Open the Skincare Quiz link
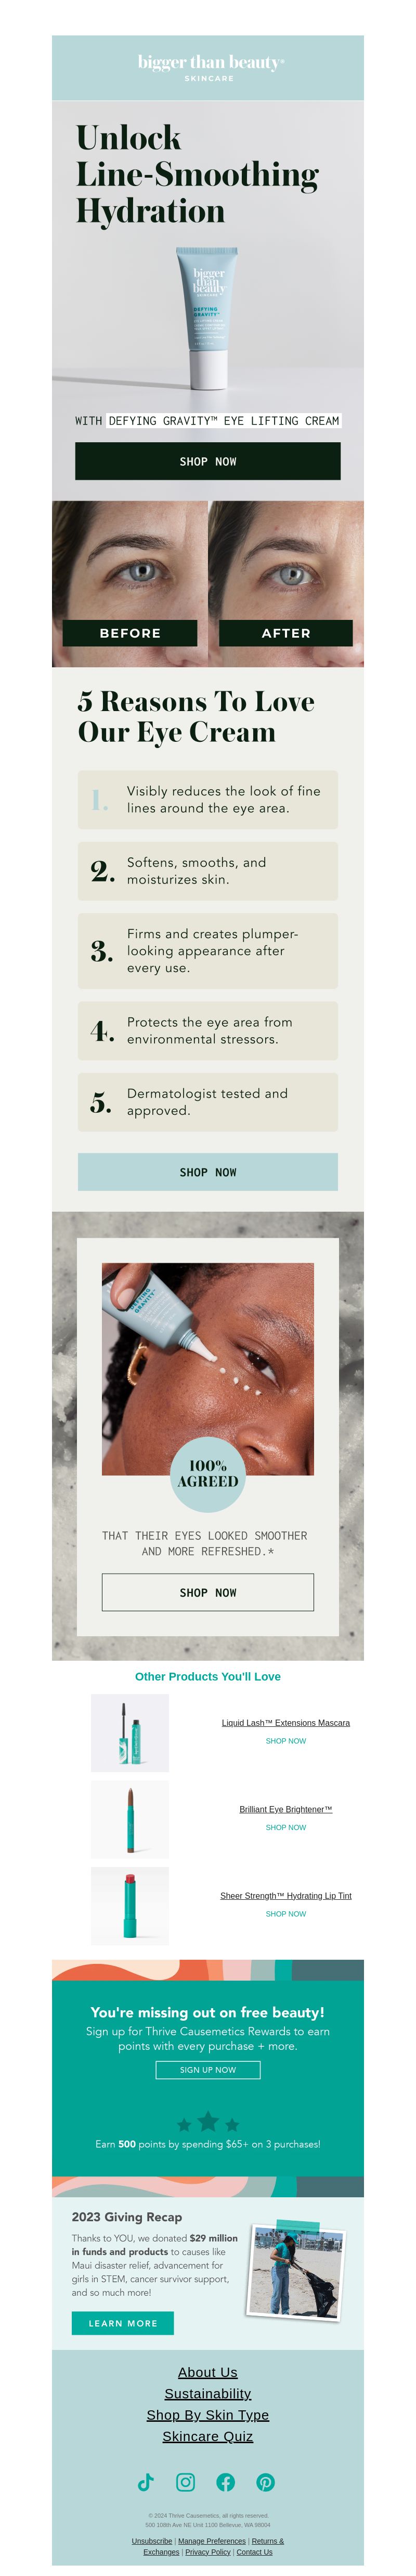 click(x=207, y=2436)
